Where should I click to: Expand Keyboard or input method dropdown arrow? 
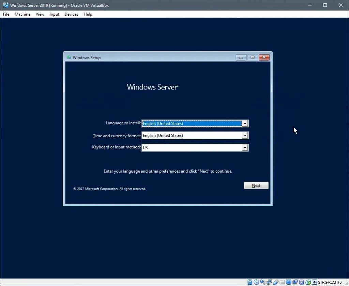(x=245, y=147)
